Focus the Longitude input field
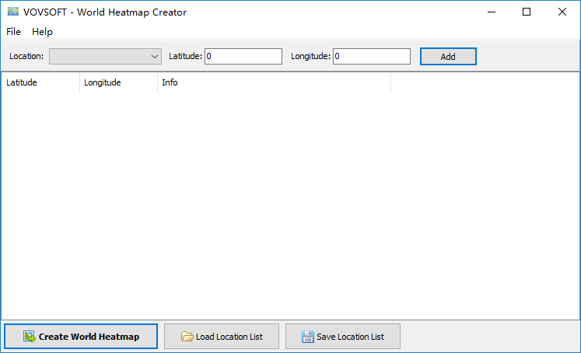Viewport: 581px width, 353px height. pos(372,56)
